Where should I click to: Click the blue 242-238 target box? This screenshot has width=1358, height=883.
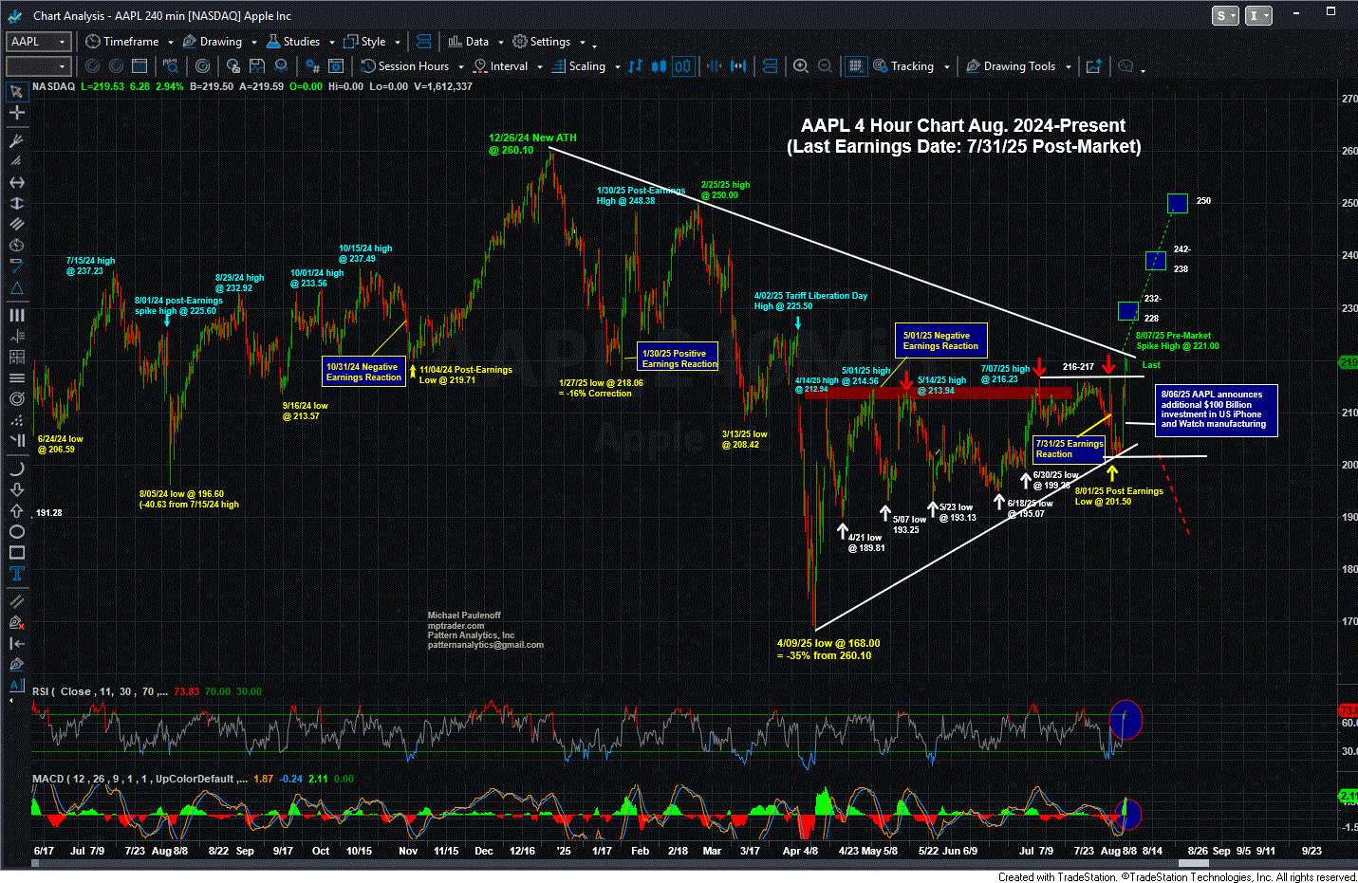point(1155,260)
